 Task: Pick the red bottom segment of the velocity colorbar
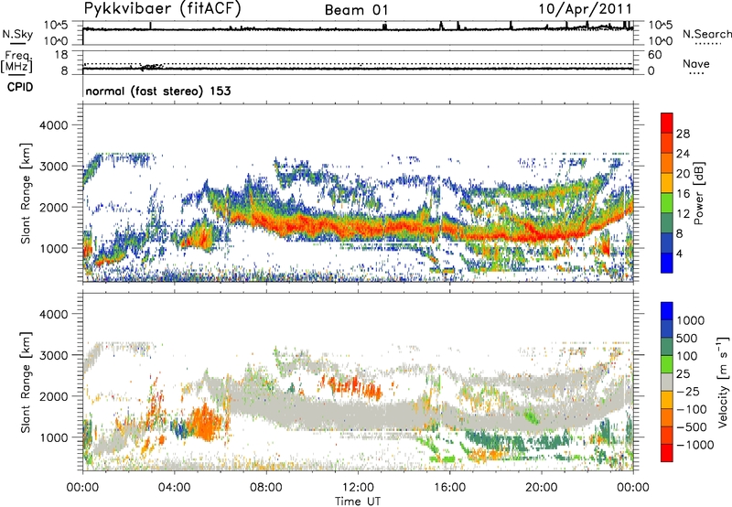coord(667,453)
